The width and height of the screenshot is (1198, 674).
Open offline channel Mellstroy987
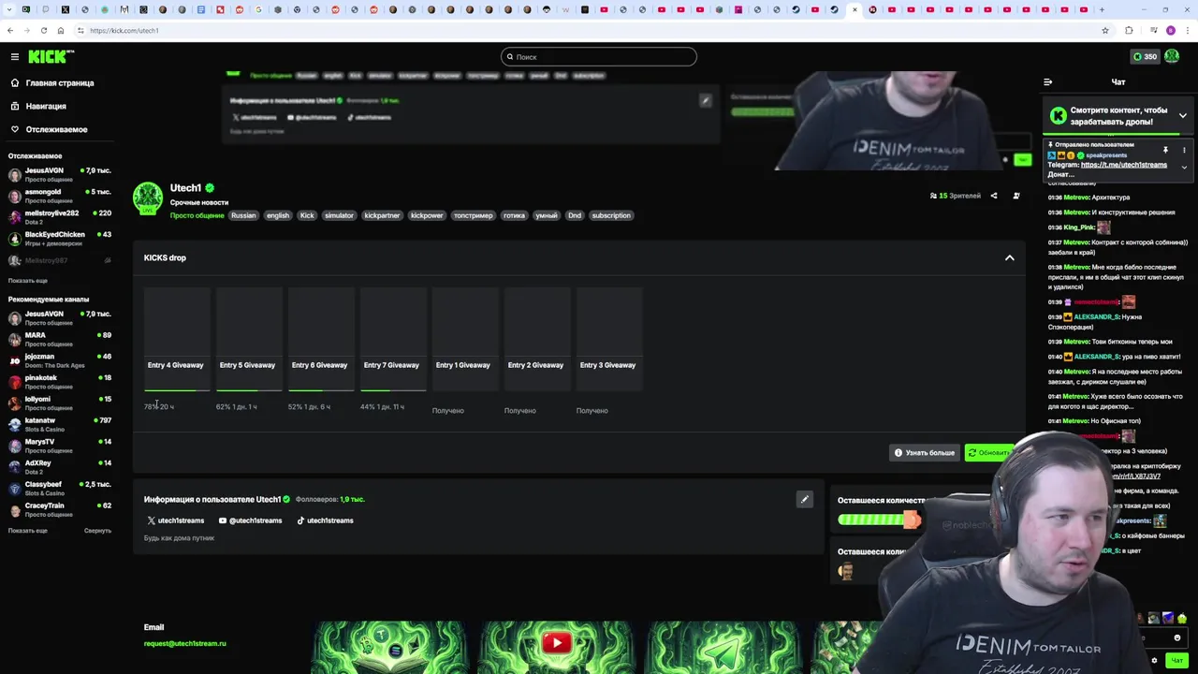pyautogui.click(x=60, y=260)
